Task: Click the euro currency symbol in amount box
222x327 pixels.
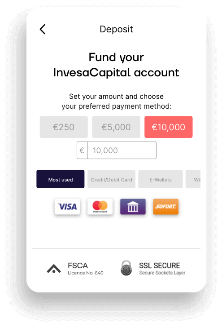Action: coord(82,150)
